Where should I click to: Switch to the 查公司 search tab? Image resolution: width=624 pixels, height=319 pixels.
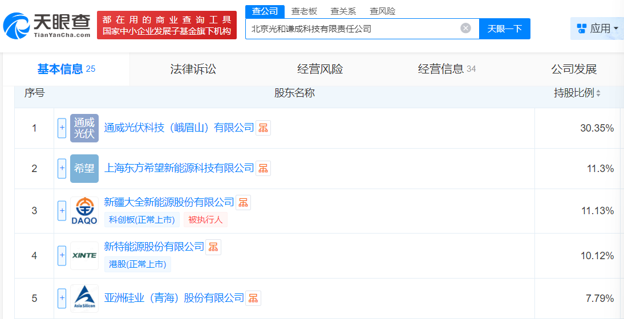[x=265, y=11]
